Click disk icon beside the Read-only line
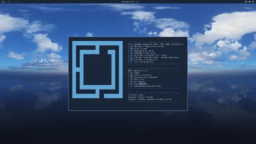The width and height of the screenshot is (256, 144). (132, 58)
